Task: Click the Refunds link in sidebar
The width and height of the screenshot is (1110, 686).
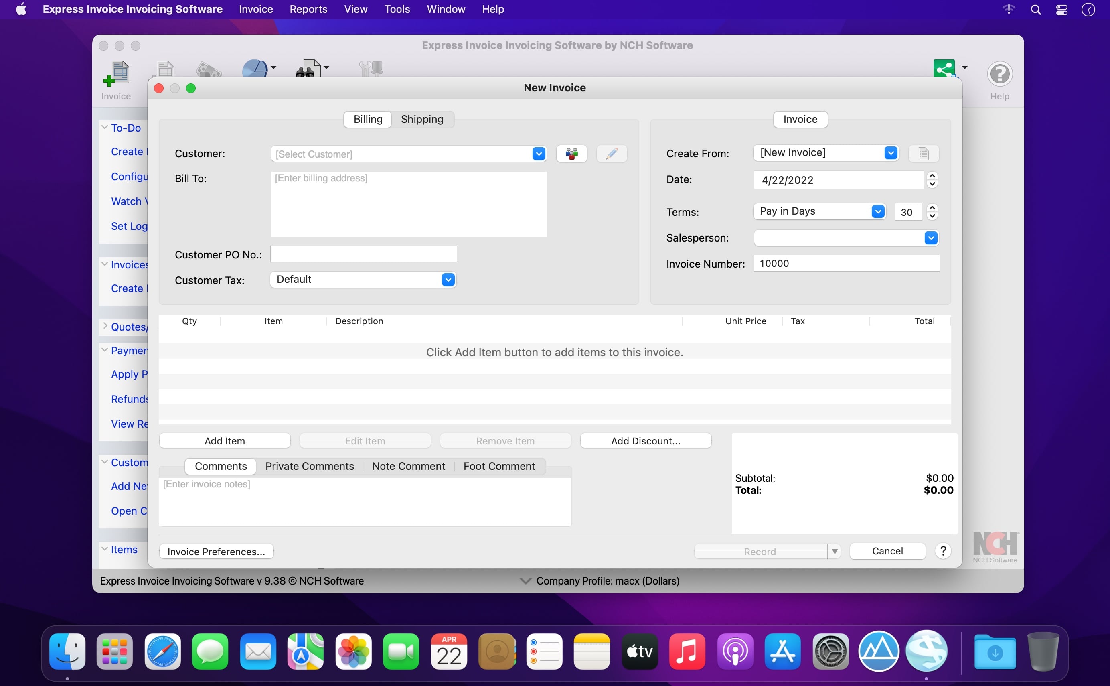Action: coord(129,399)
